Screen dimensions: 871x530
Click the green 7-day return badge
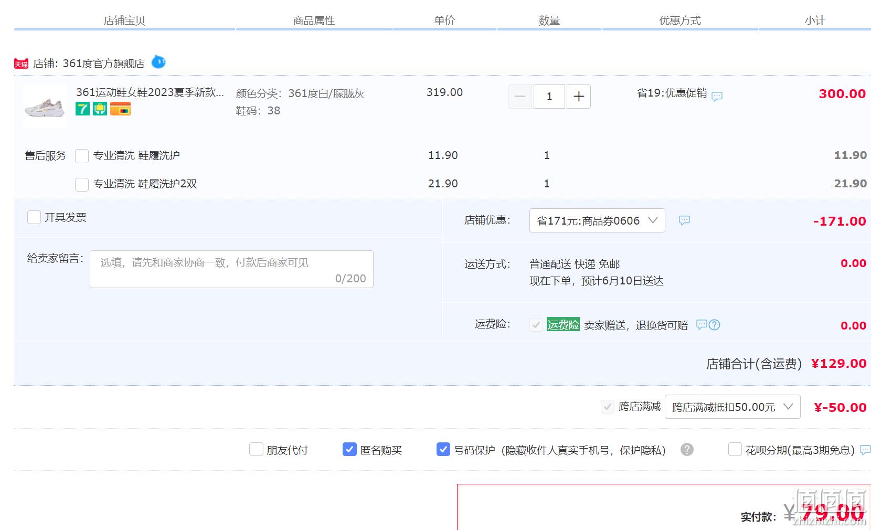[82, 109]
